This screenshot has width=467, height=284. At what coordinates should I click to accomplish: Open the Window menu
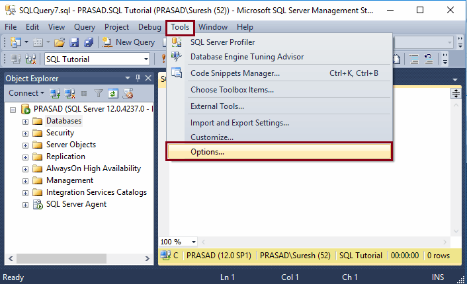point(213,27)
